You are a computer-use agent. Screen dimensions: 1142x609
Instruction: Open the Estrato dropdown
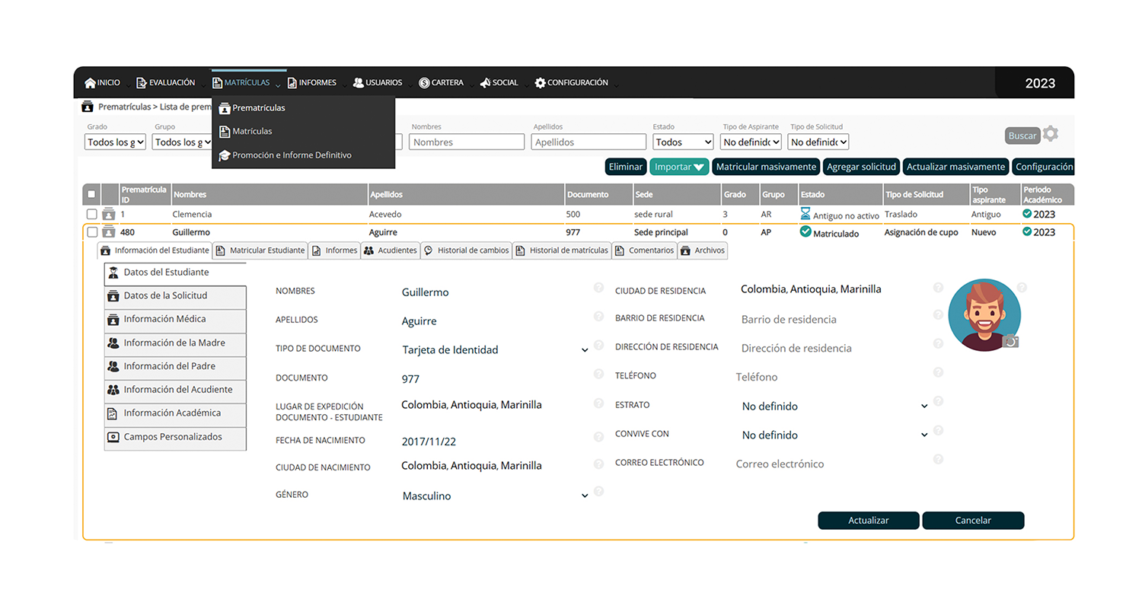[923, 407]
